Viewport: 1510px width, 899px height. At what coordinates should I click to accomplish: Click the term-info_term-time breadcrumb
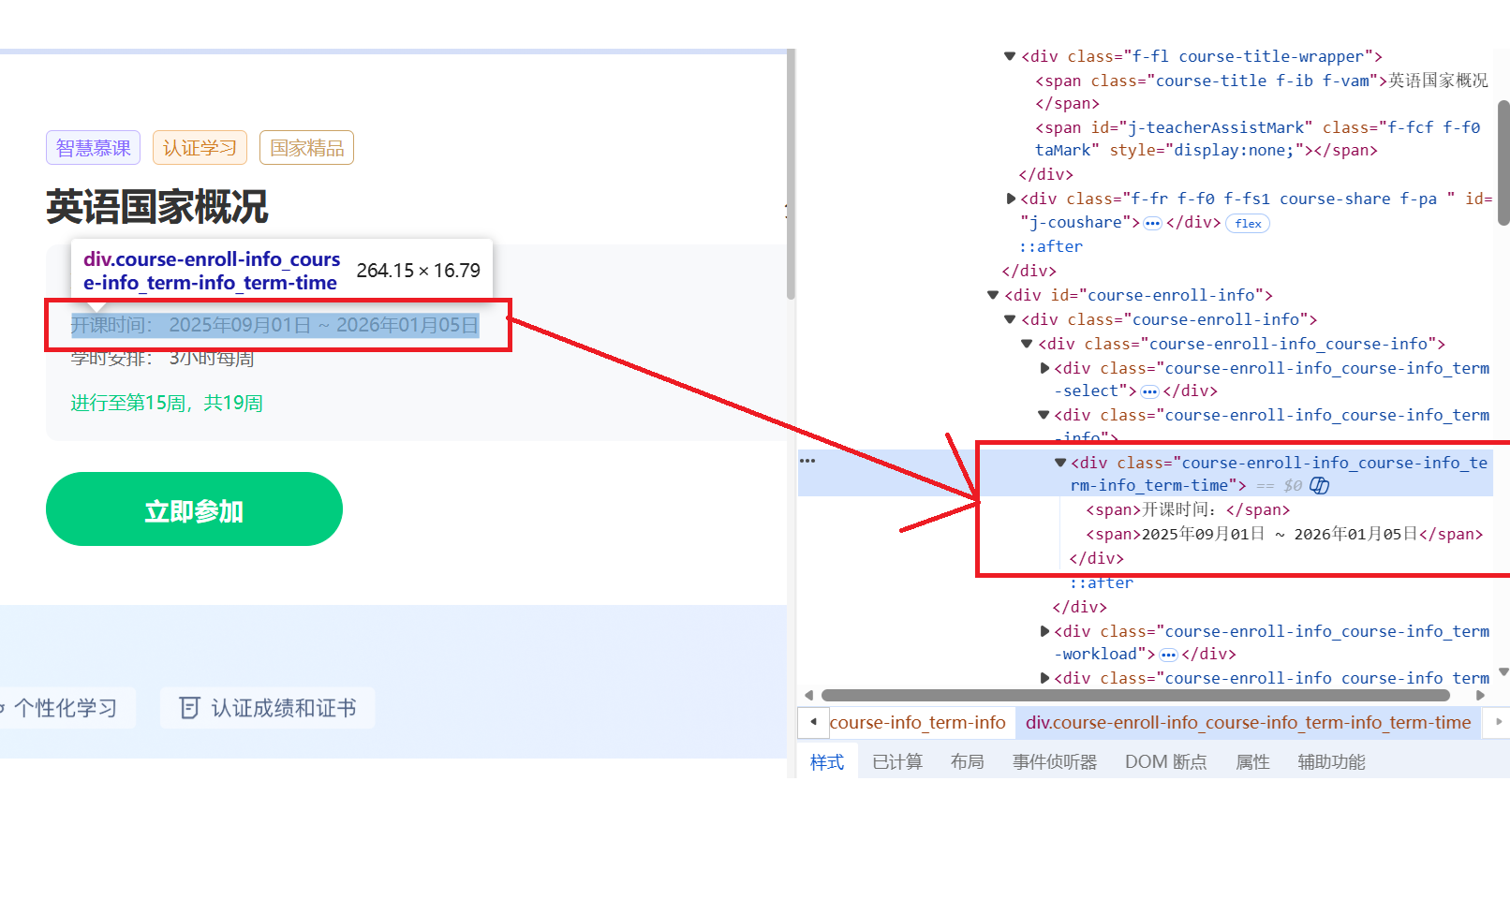(1248, 722)
